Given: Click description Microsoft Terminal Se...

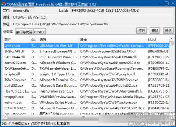Looking at the screenshot, I should pos(58,80).
